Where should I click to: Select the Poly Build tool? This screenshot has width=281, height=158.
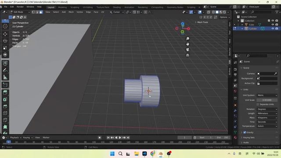point(5,127)
